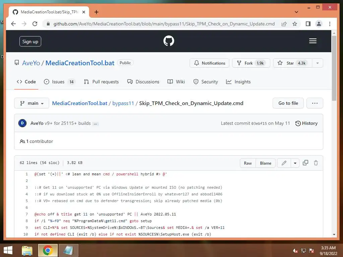The image size is (343, 257).
Task: Toggle Chrome side panel icon
Action: coord(308,24)
